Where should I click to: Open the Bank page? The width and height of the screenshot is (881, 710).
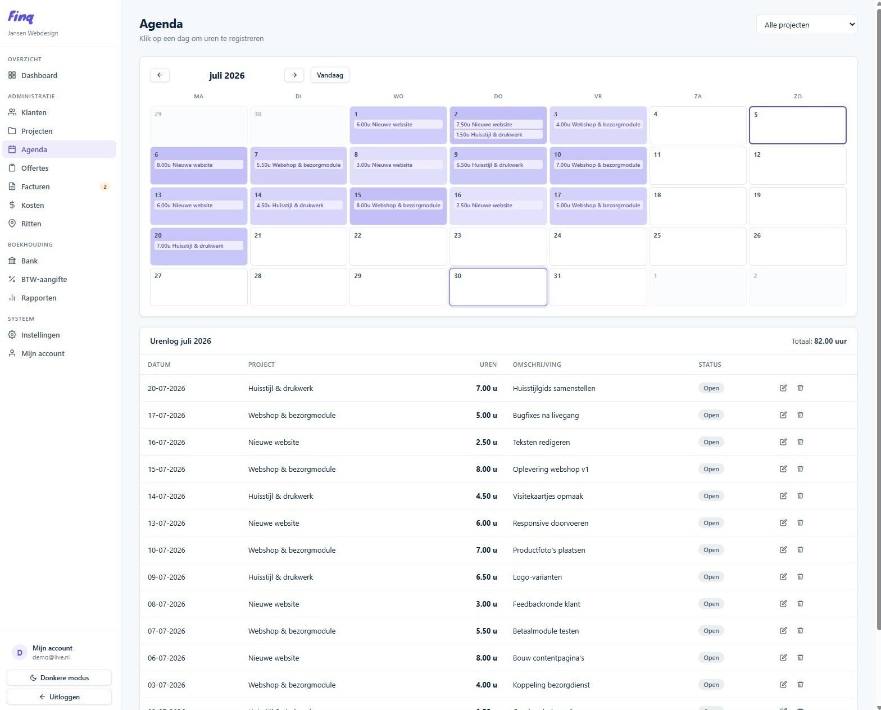[x=59, y=261]
